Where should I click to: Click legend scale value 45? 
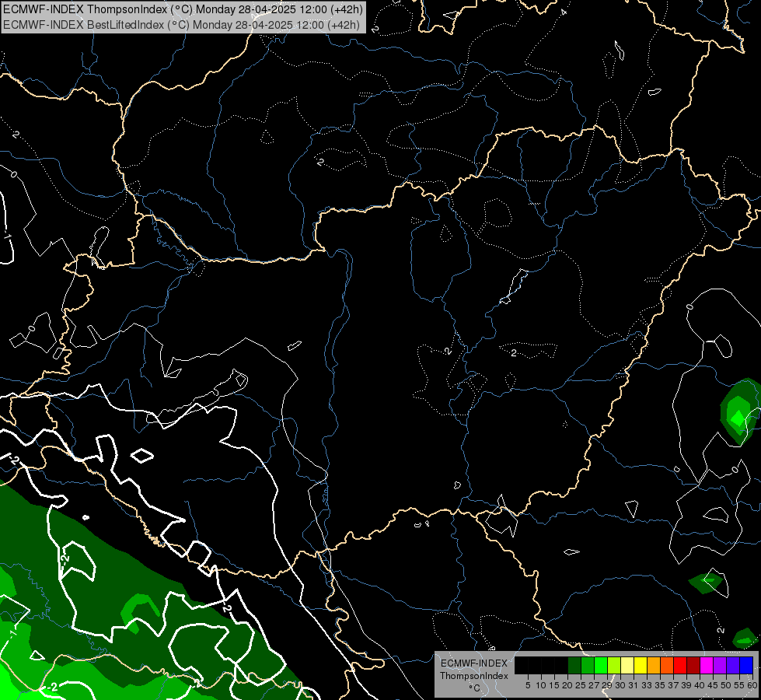[x=713, y=685]
